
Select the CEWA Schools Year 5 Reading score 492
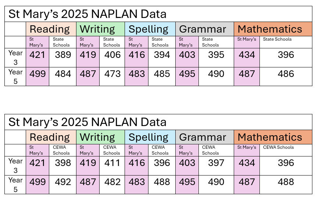tap(62, 182)
